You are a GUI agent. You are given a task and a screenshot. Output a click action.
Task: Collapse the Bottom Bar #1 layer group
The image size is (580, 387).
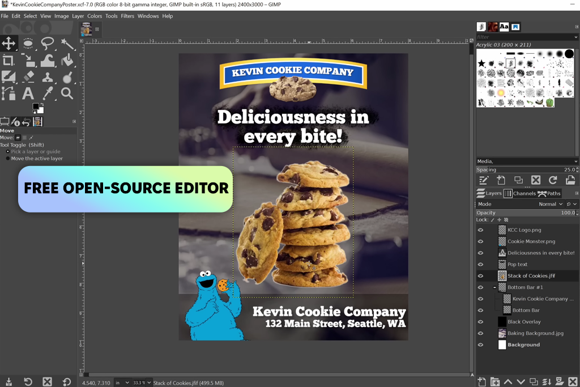pyautogui.click(x=494, y=287)
